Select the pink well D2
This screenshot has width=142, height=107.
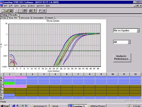coord(21,86)
